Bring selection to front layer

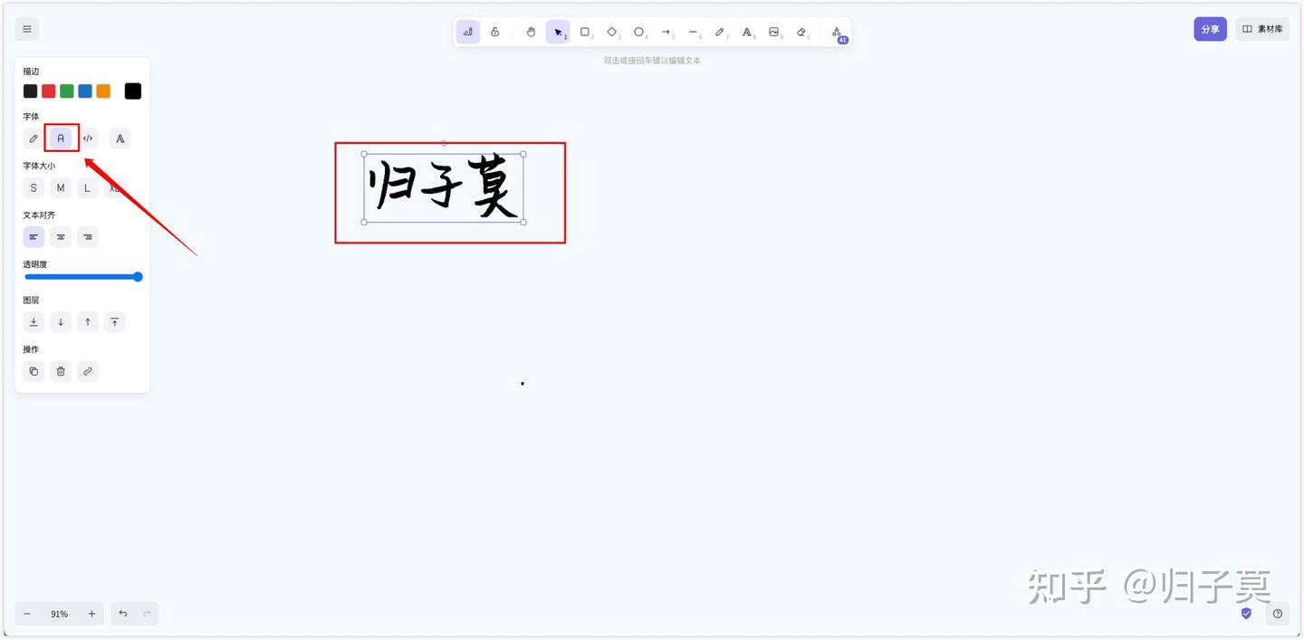114,322
